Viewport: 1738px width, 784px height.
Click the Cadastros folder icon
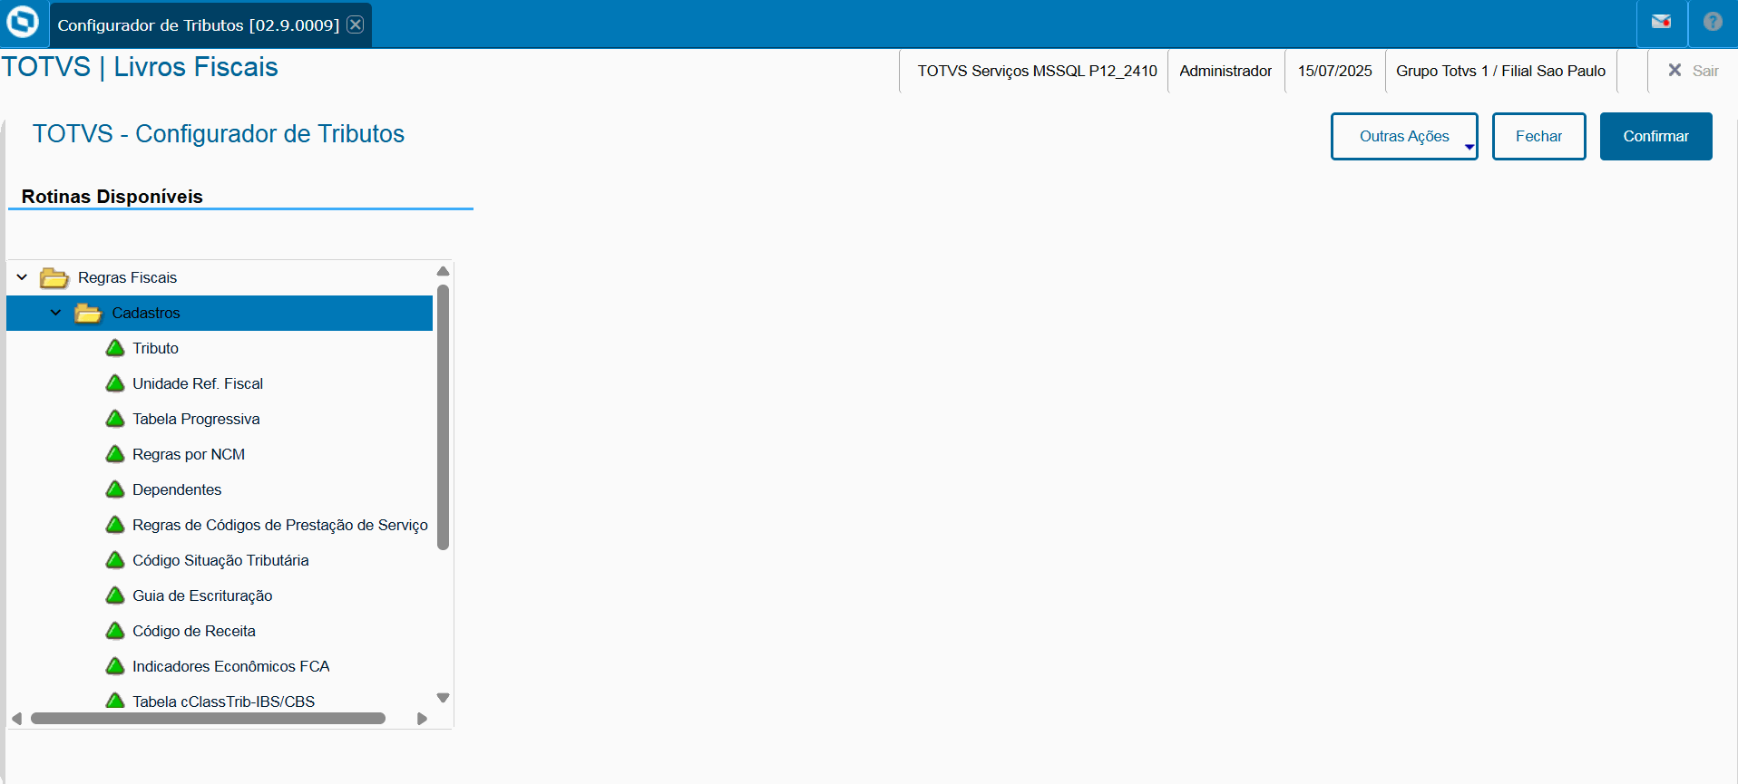point(88,313)
